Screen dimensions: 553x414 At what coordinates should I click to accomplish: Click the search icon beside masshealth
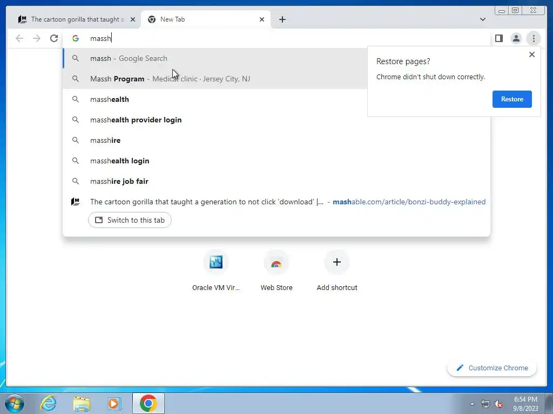coord(76,99)
